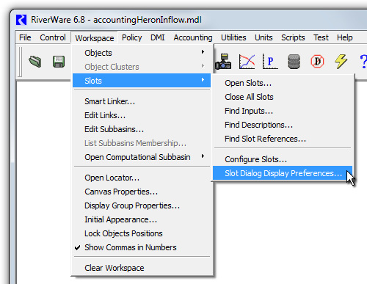Screen dimensions: 367x284
Task: Expand the Objects submenu
Action: pos(142,53)
